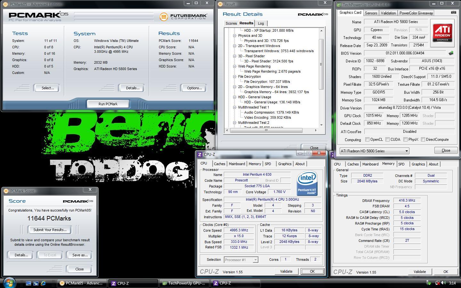Open the Graphics tab in CPU-Z CPU window
The image size is (461, 288).
285,164
